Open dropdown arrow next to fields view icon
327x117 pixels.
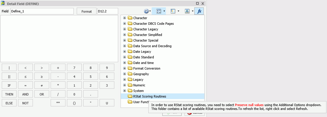point(164,11)
